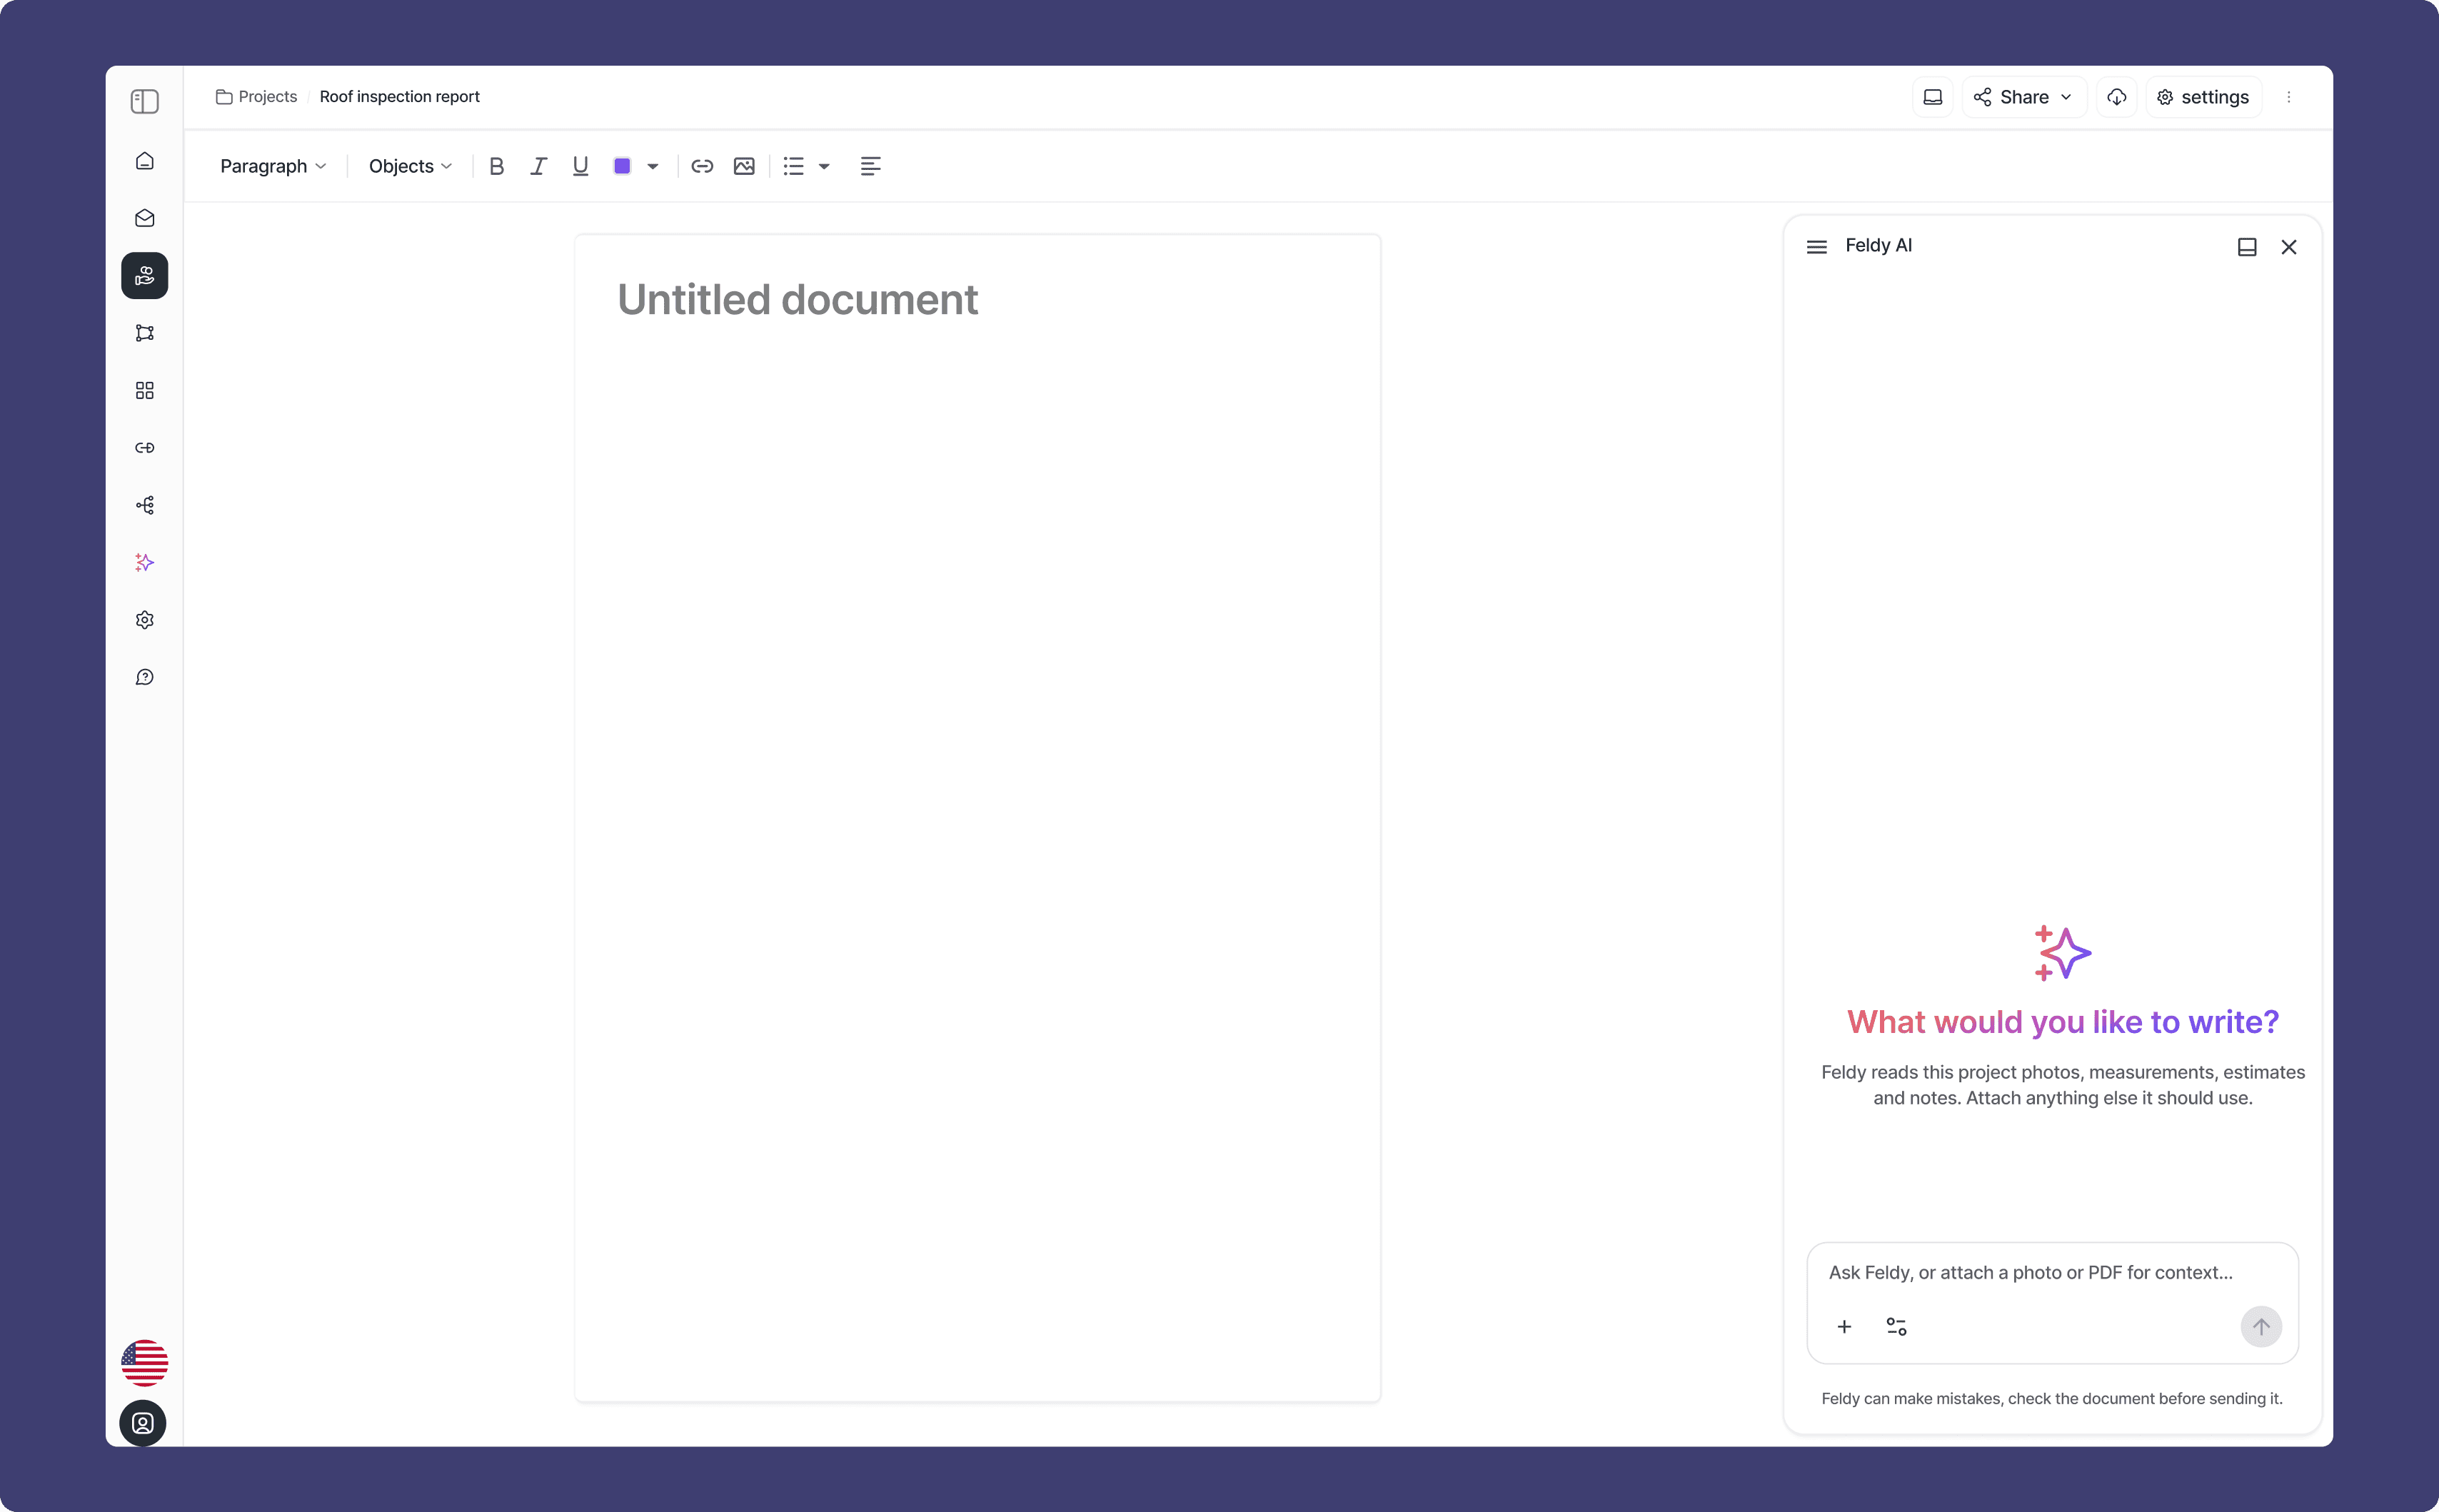Open the sidebar gear settings icon
2439x1512 pixels.
point(144,620)
